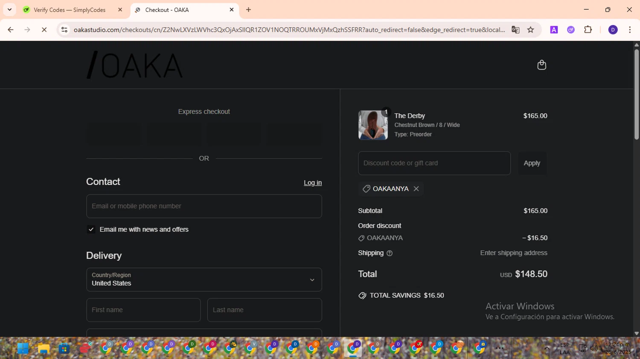Click Enter shipping address text

tap(514, 253)
